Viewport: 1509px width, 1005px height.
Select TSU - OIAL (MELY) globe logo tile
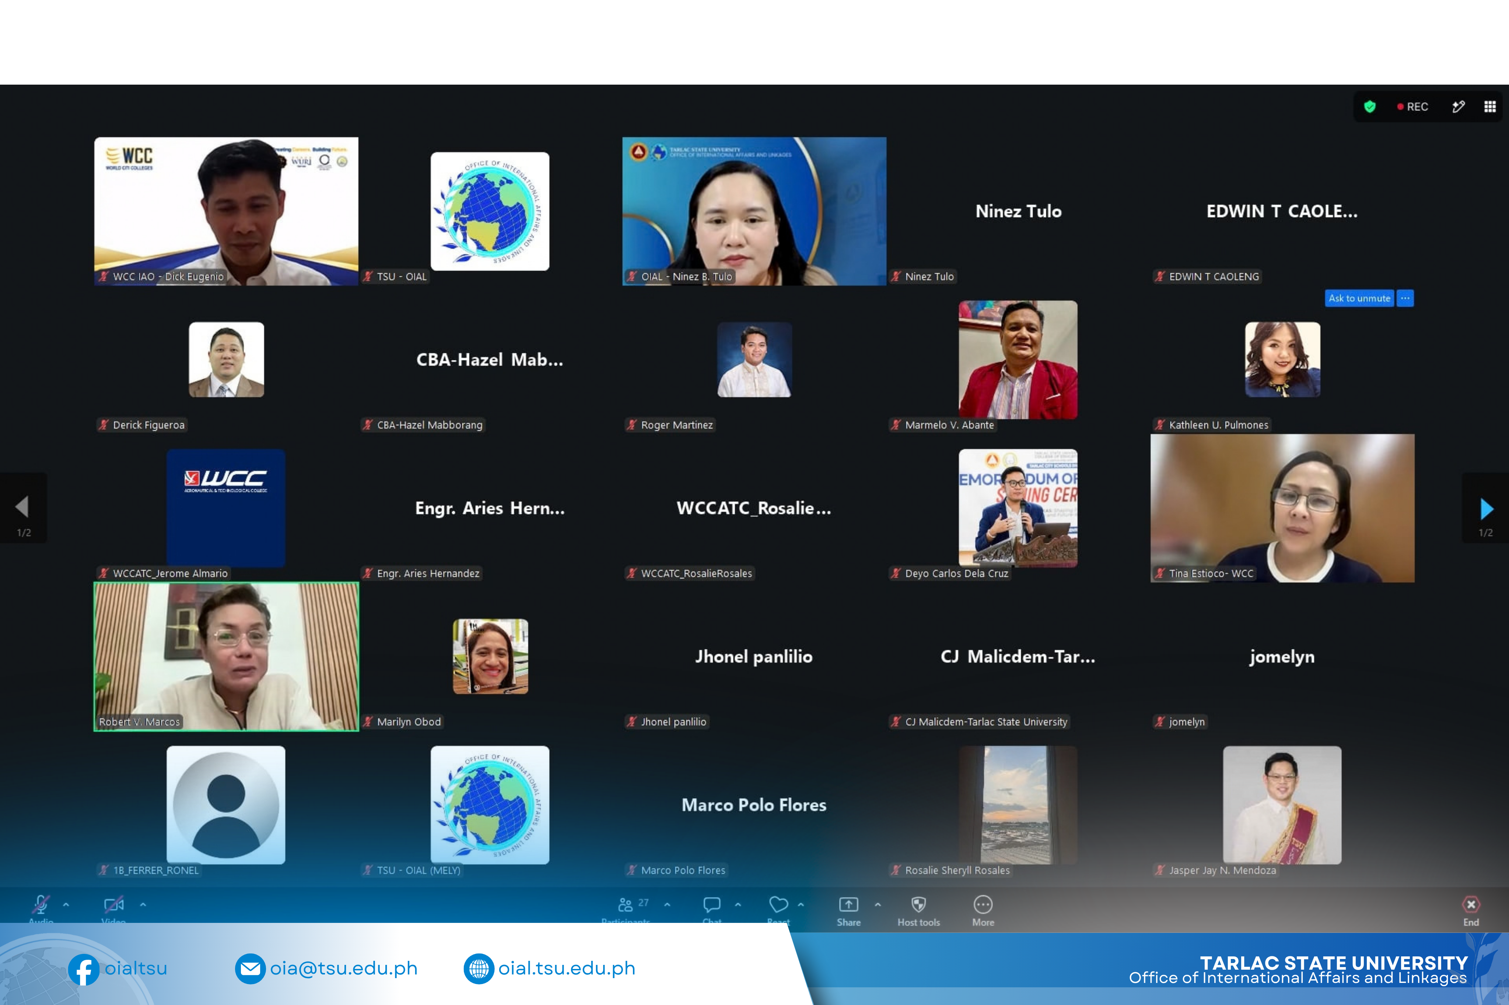[490, 804]
